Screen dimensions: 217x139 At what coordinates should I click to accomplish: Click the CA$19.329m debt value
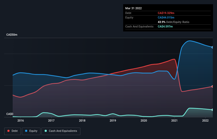[x=166, y=13]
